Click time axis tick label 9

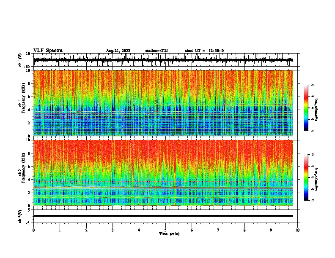[271, 230]
